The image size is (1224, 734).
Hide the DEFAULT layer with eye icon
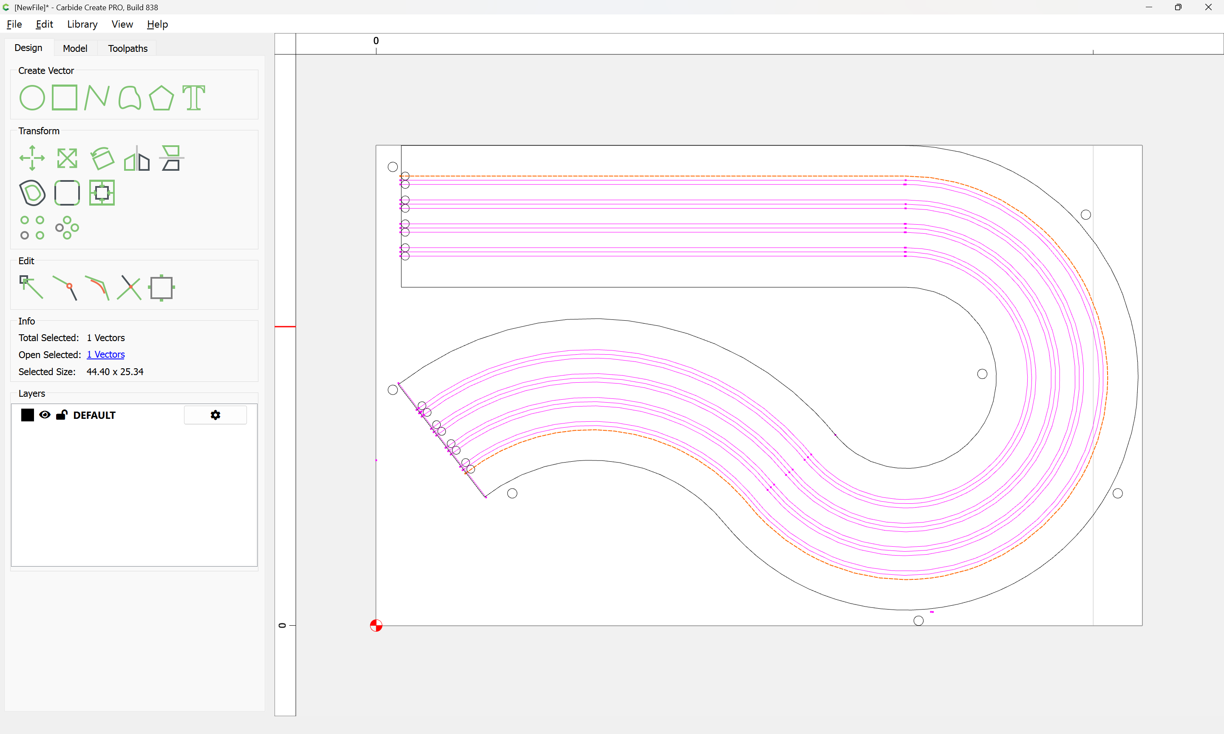(x=45, y=415)
